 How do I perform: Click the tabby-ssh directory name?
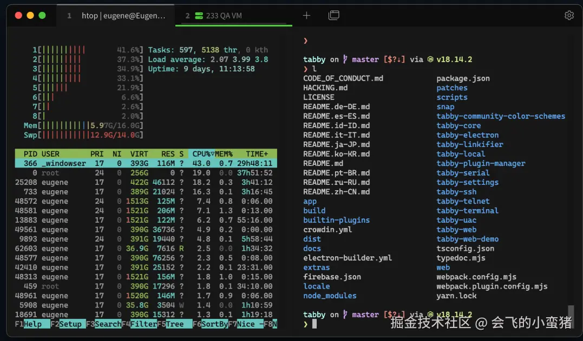456,192
